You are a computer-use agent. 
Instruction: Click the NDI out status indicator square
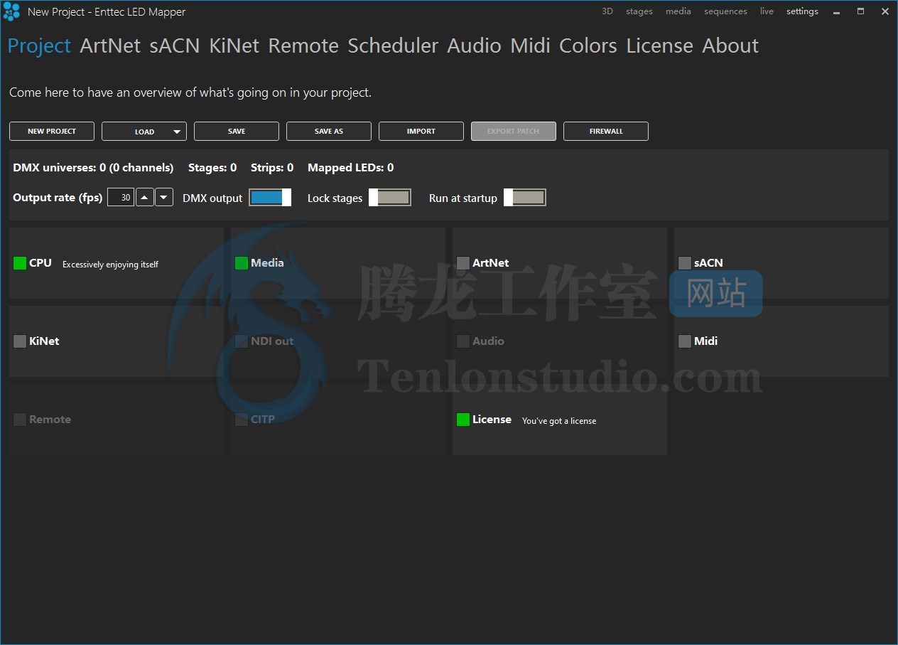[242, 341]
